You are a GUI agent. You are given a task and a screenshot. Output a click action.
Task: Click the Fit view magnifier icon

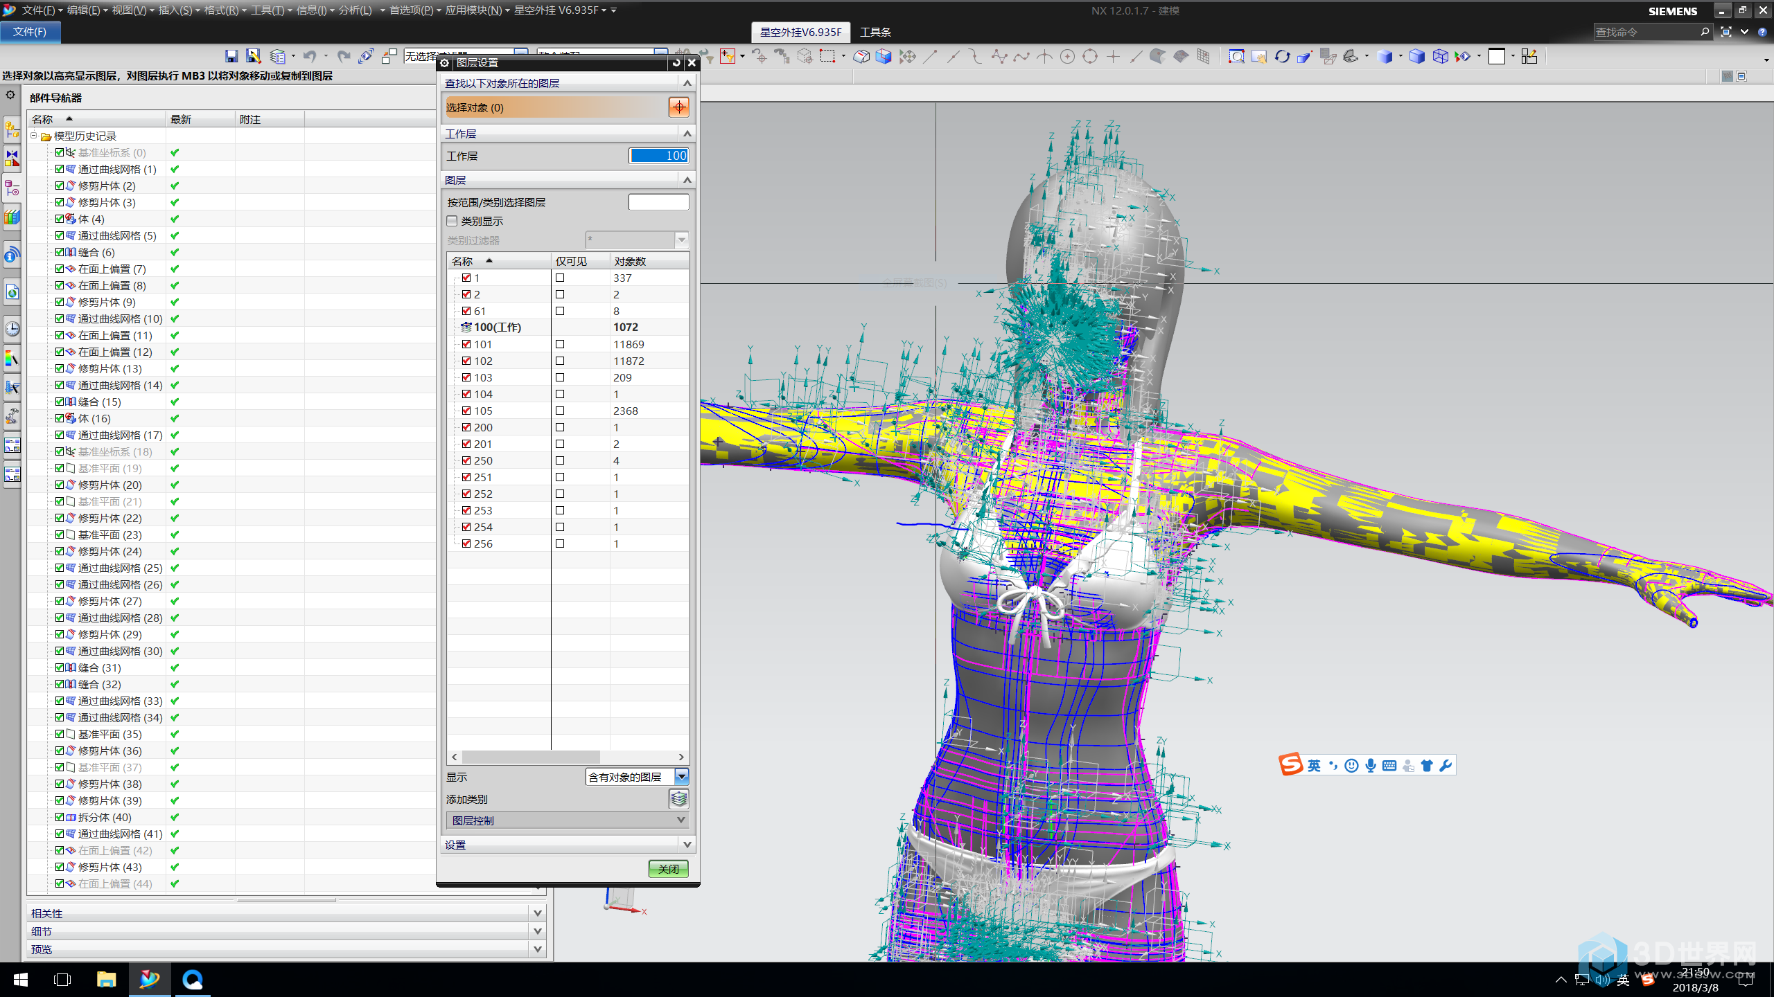[x=1236, y=56]
